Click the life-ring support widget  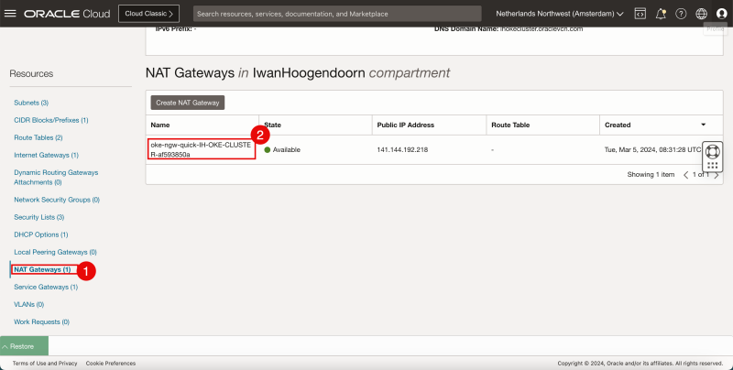[x=713, y=151]
